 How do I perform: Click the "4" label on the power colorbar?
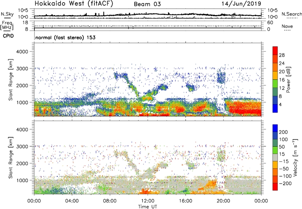[280, 104]
